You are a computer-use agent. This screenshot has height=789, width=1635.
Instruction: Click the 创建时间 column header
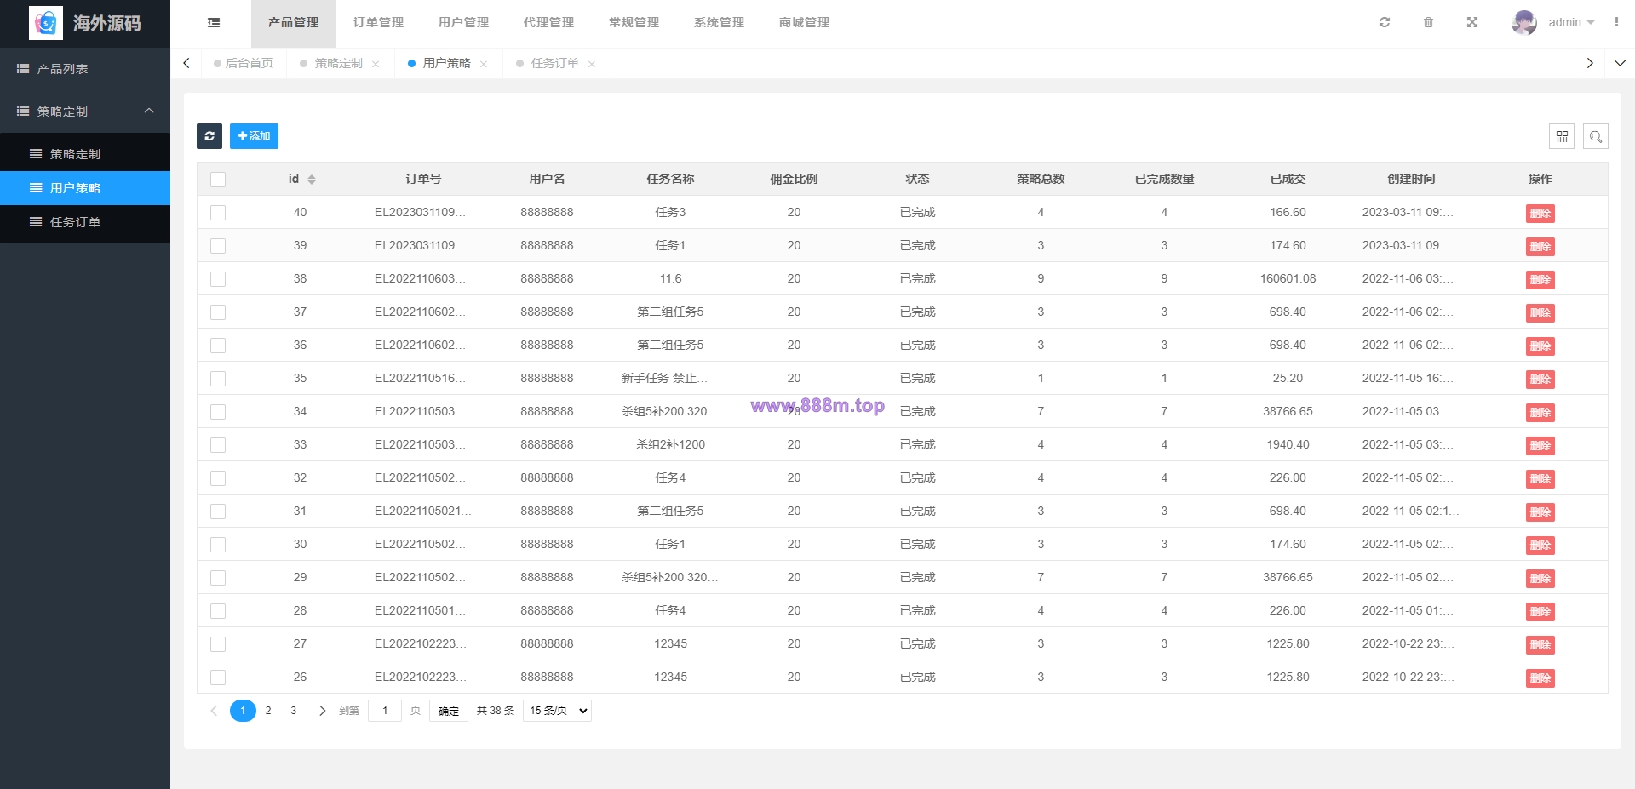click(x=1411, y=180)
